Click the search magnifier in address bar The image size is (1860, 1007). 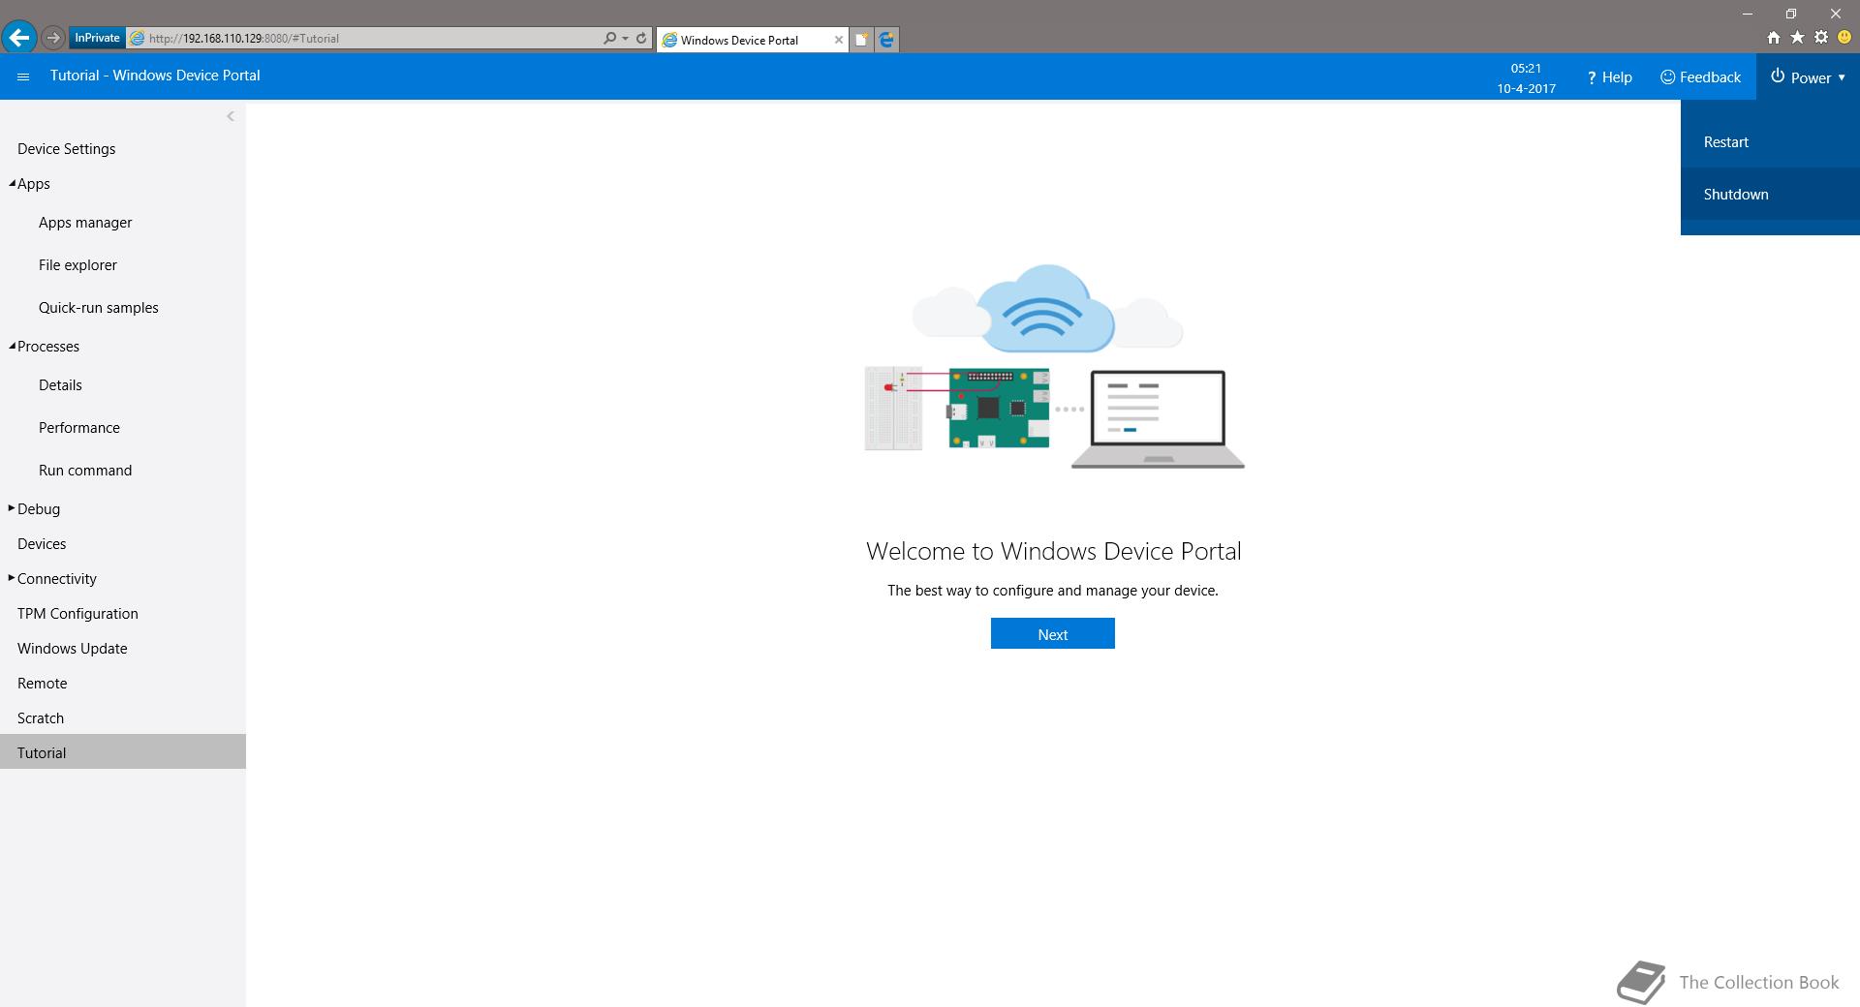(x=609, y=38)
